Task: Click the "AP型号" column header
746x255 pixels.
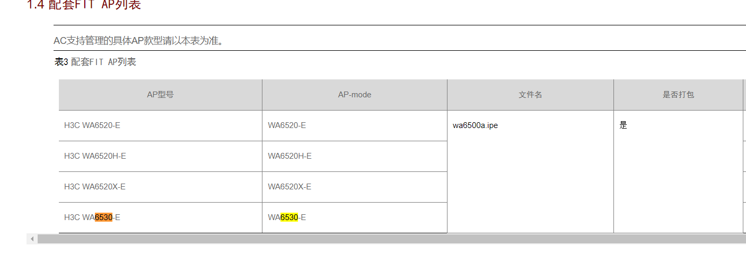Action: point(160,95)
